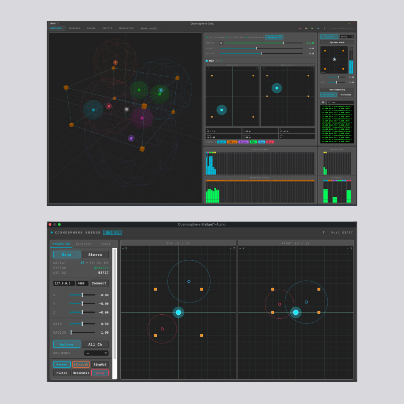Click the 127.0.0.1 IP address field

coord(64,283)
